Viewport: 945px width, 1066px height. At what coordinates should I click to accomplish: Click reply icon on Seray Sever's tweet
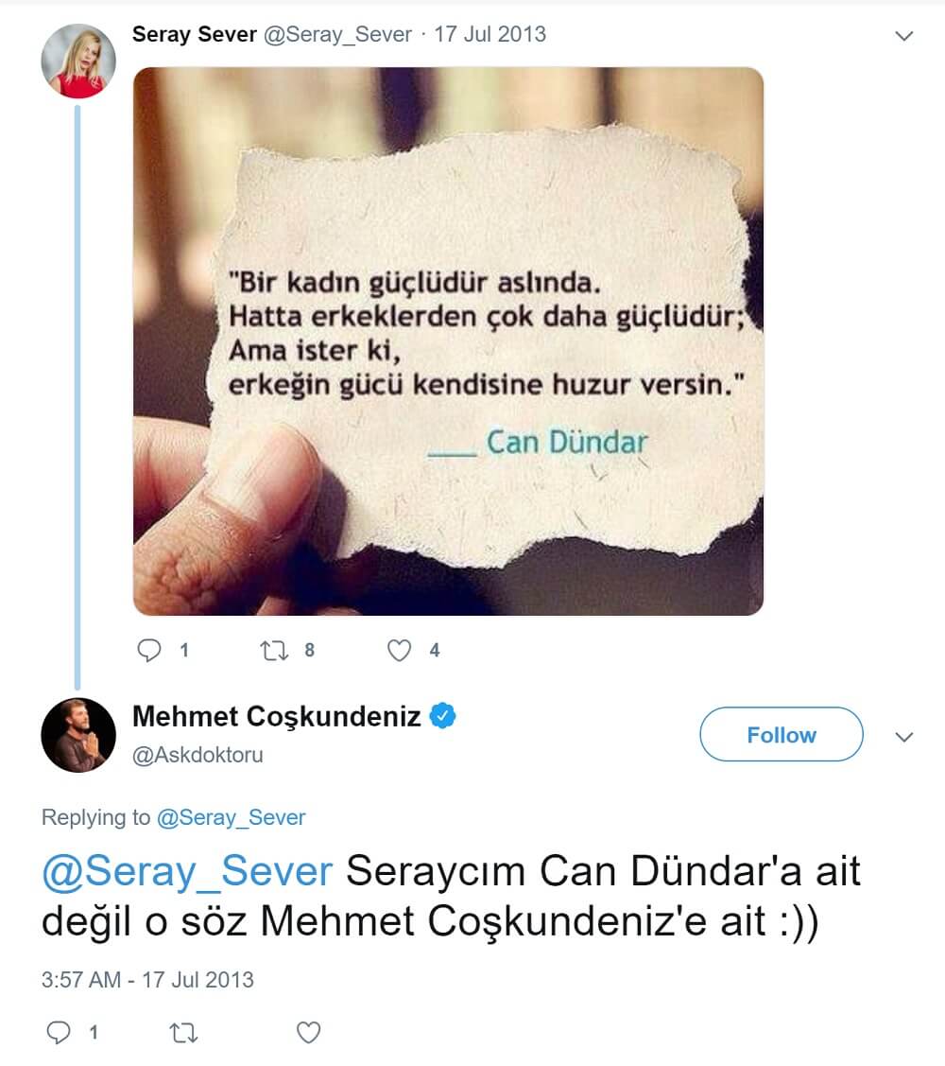(x=148, y=651)
